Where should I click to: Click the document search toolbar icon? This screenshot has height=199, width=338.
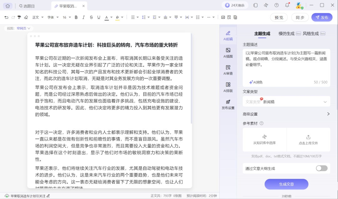pos(229,17)
